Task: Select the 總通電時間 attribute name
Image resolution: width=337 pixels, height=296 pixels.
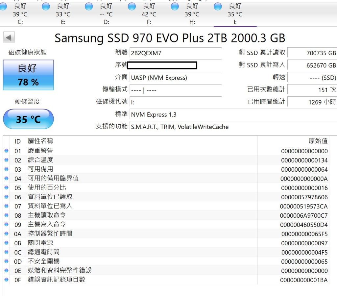Action: 44,252
